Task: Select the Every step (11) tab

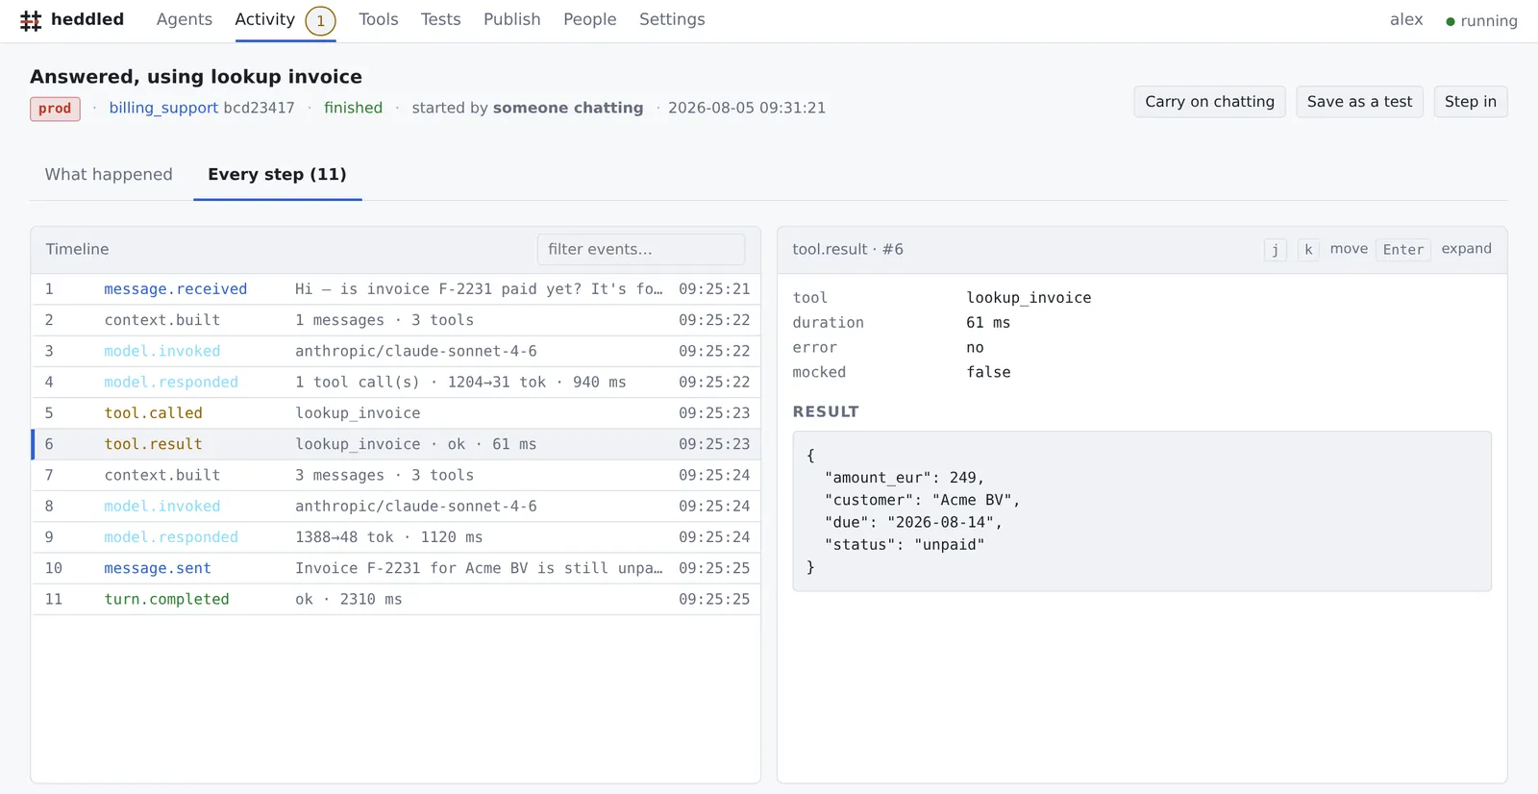Action: (277, 174)
